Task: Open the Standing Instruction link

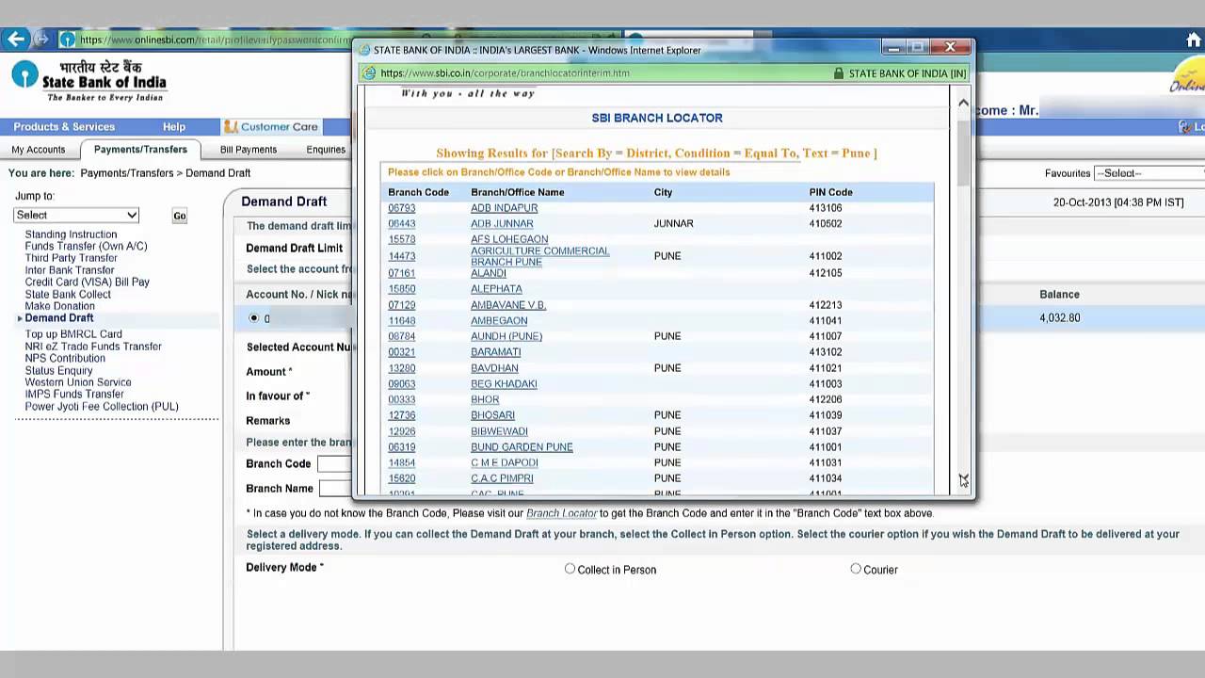Action: click(71, 234)
